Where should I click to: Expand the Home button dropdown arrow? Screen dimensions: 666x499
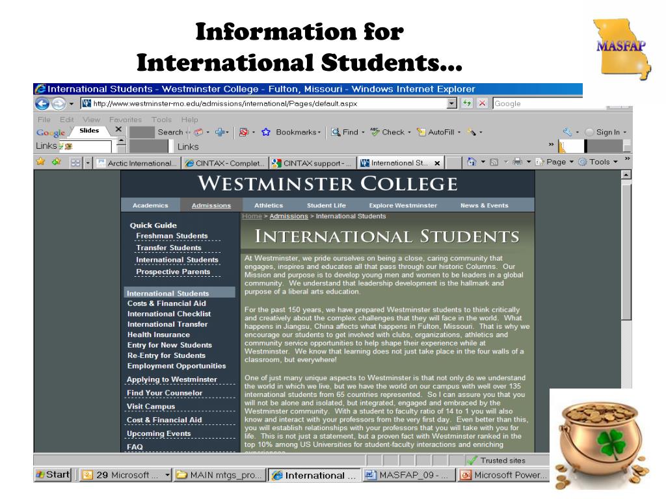click(483, 162)
